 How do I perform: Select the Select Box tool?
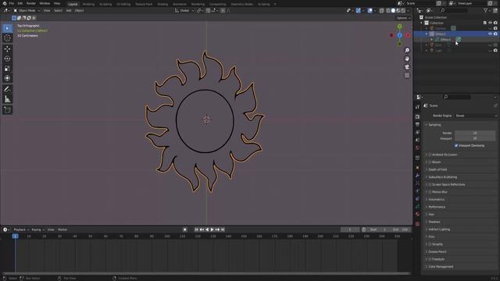tap(7, 28)
